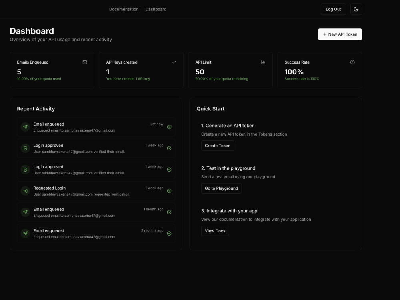Click the checkmark icon on API Keys created card
This screenshot has width=400, height=300.
point(174,62)
